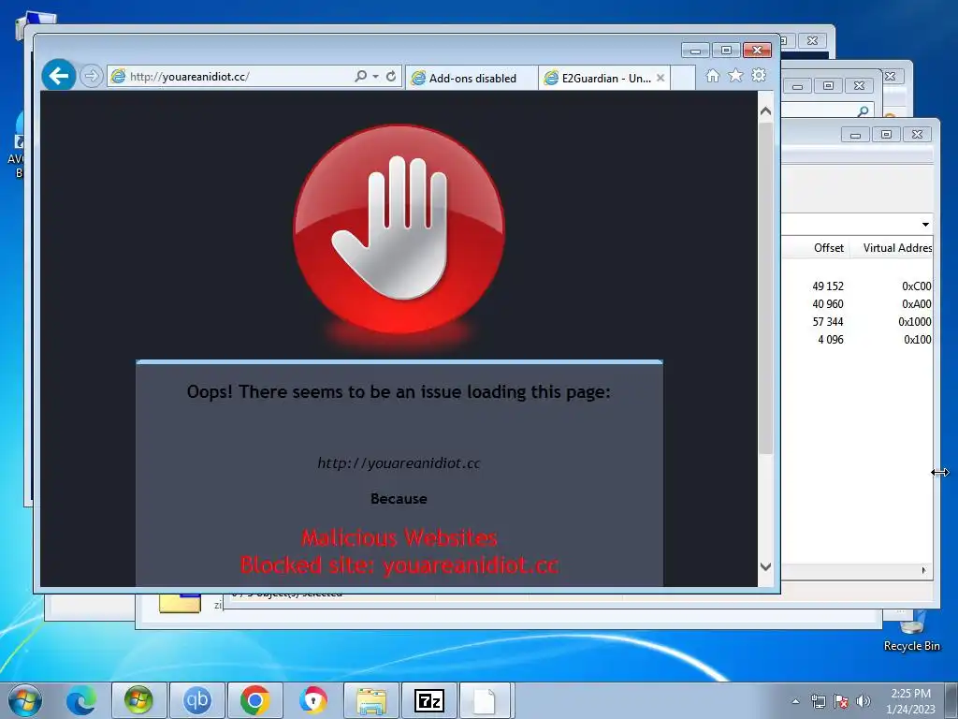Switch to the Add-ons disabled tab
This screenshot has width=958, height=719.
pyautogui.click(x=472, y=79)
